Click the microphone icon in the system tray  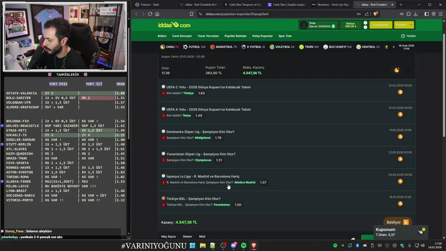tap(410, 245)
